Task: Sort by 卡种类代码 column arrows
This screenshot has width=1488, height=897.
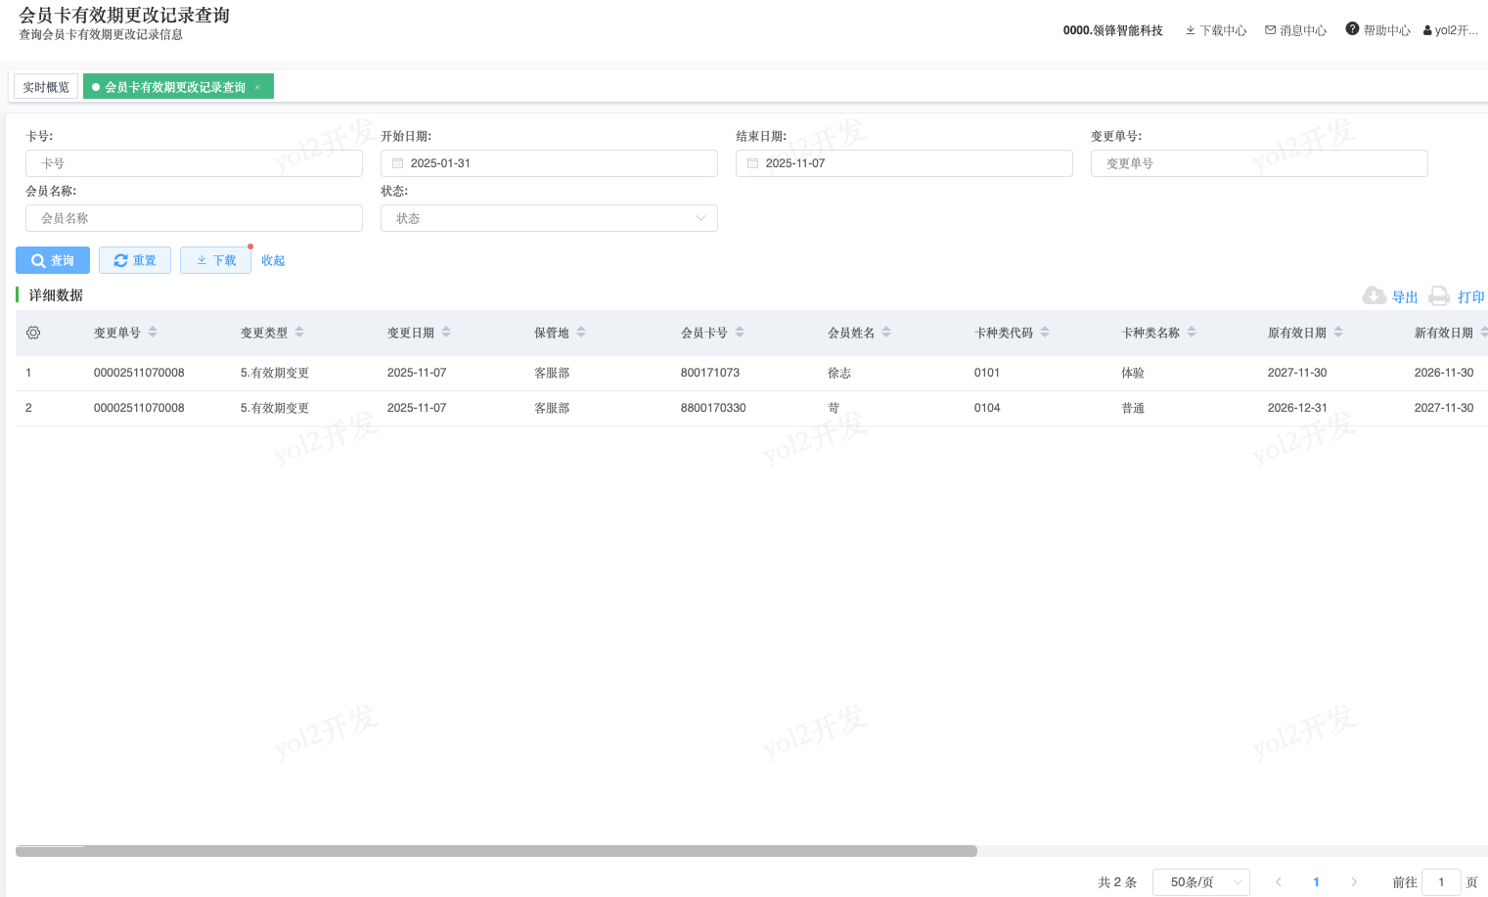Action: click(x=1045, y=333)
